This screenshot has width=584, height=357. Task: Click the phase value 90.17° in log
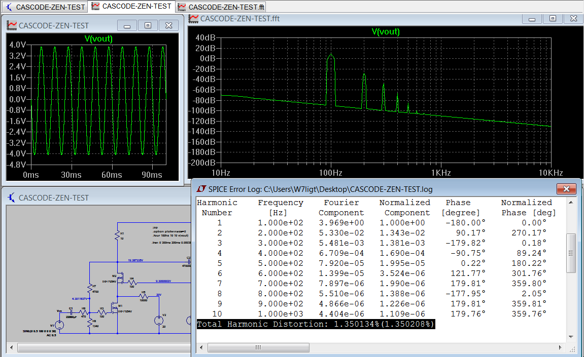(x=471, y=233)
